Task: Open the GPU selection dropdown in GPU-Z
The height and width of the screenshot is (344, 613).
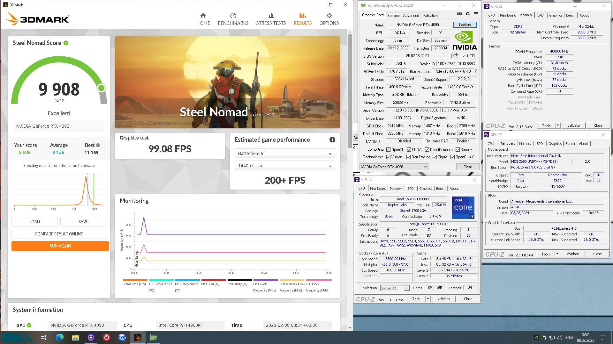Action: pyautogui.click(x=394, y=167)
